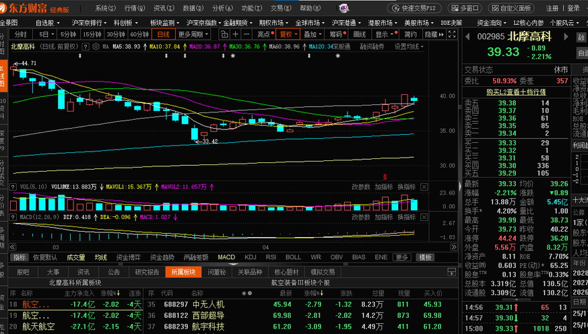Viewport: 588px width, 334px height.
Task: Toggle 画线 drawing tools
Action: click(x=359, y=35)
